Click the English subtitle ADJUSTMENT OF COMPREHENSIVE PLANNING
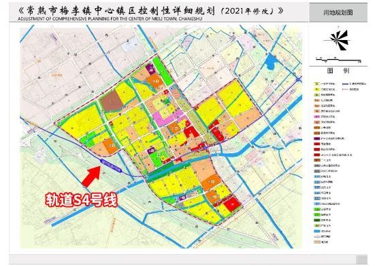 pyautogui.click(x=110, y=18)
